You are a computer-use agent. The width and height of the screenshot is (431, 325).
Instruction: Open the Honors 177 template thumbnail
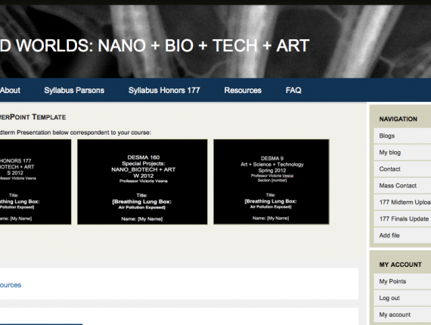click(x=36, y=182)
